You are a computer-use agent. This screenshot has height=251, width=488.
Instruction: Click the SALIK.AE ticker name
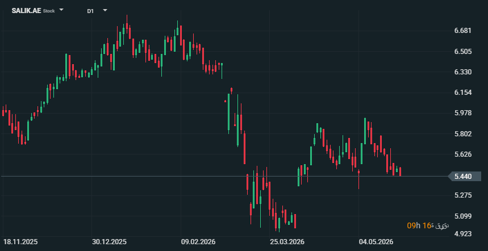coord(27,11)
